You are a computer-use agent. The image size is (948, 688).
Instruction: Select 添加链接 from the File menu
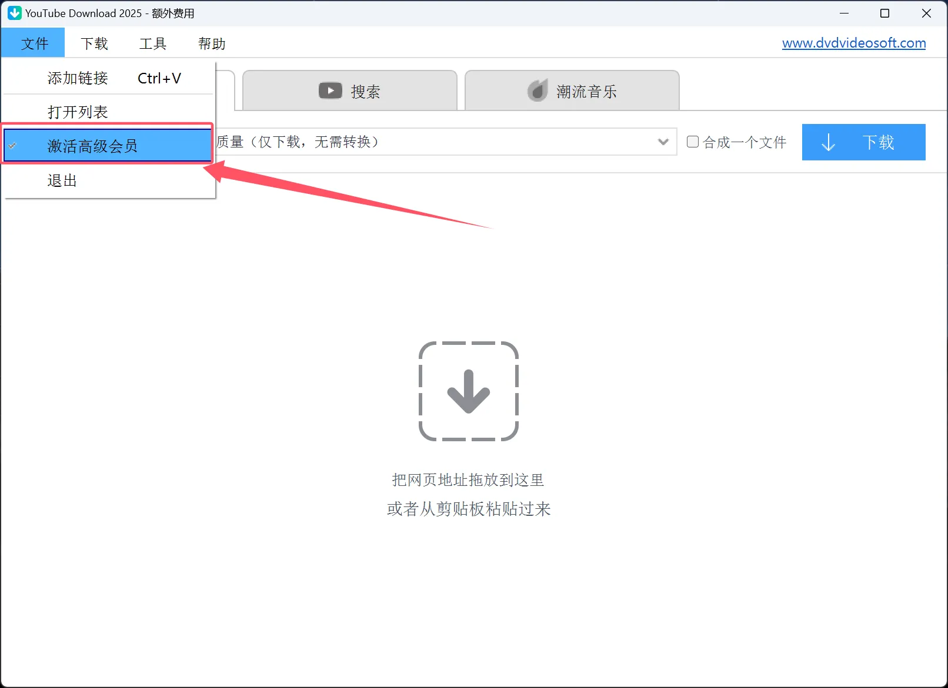tap(78, 78)
